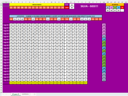This screenshot has height=96, width=128.
Task: Select the 07 count under ACERTOS 13
Action: coord(115,10)
